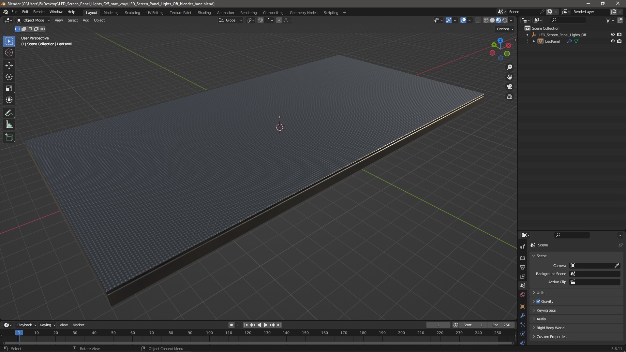Click the zoom view magnifier icon
Screen dimensions: 626x352
(510, 67)
